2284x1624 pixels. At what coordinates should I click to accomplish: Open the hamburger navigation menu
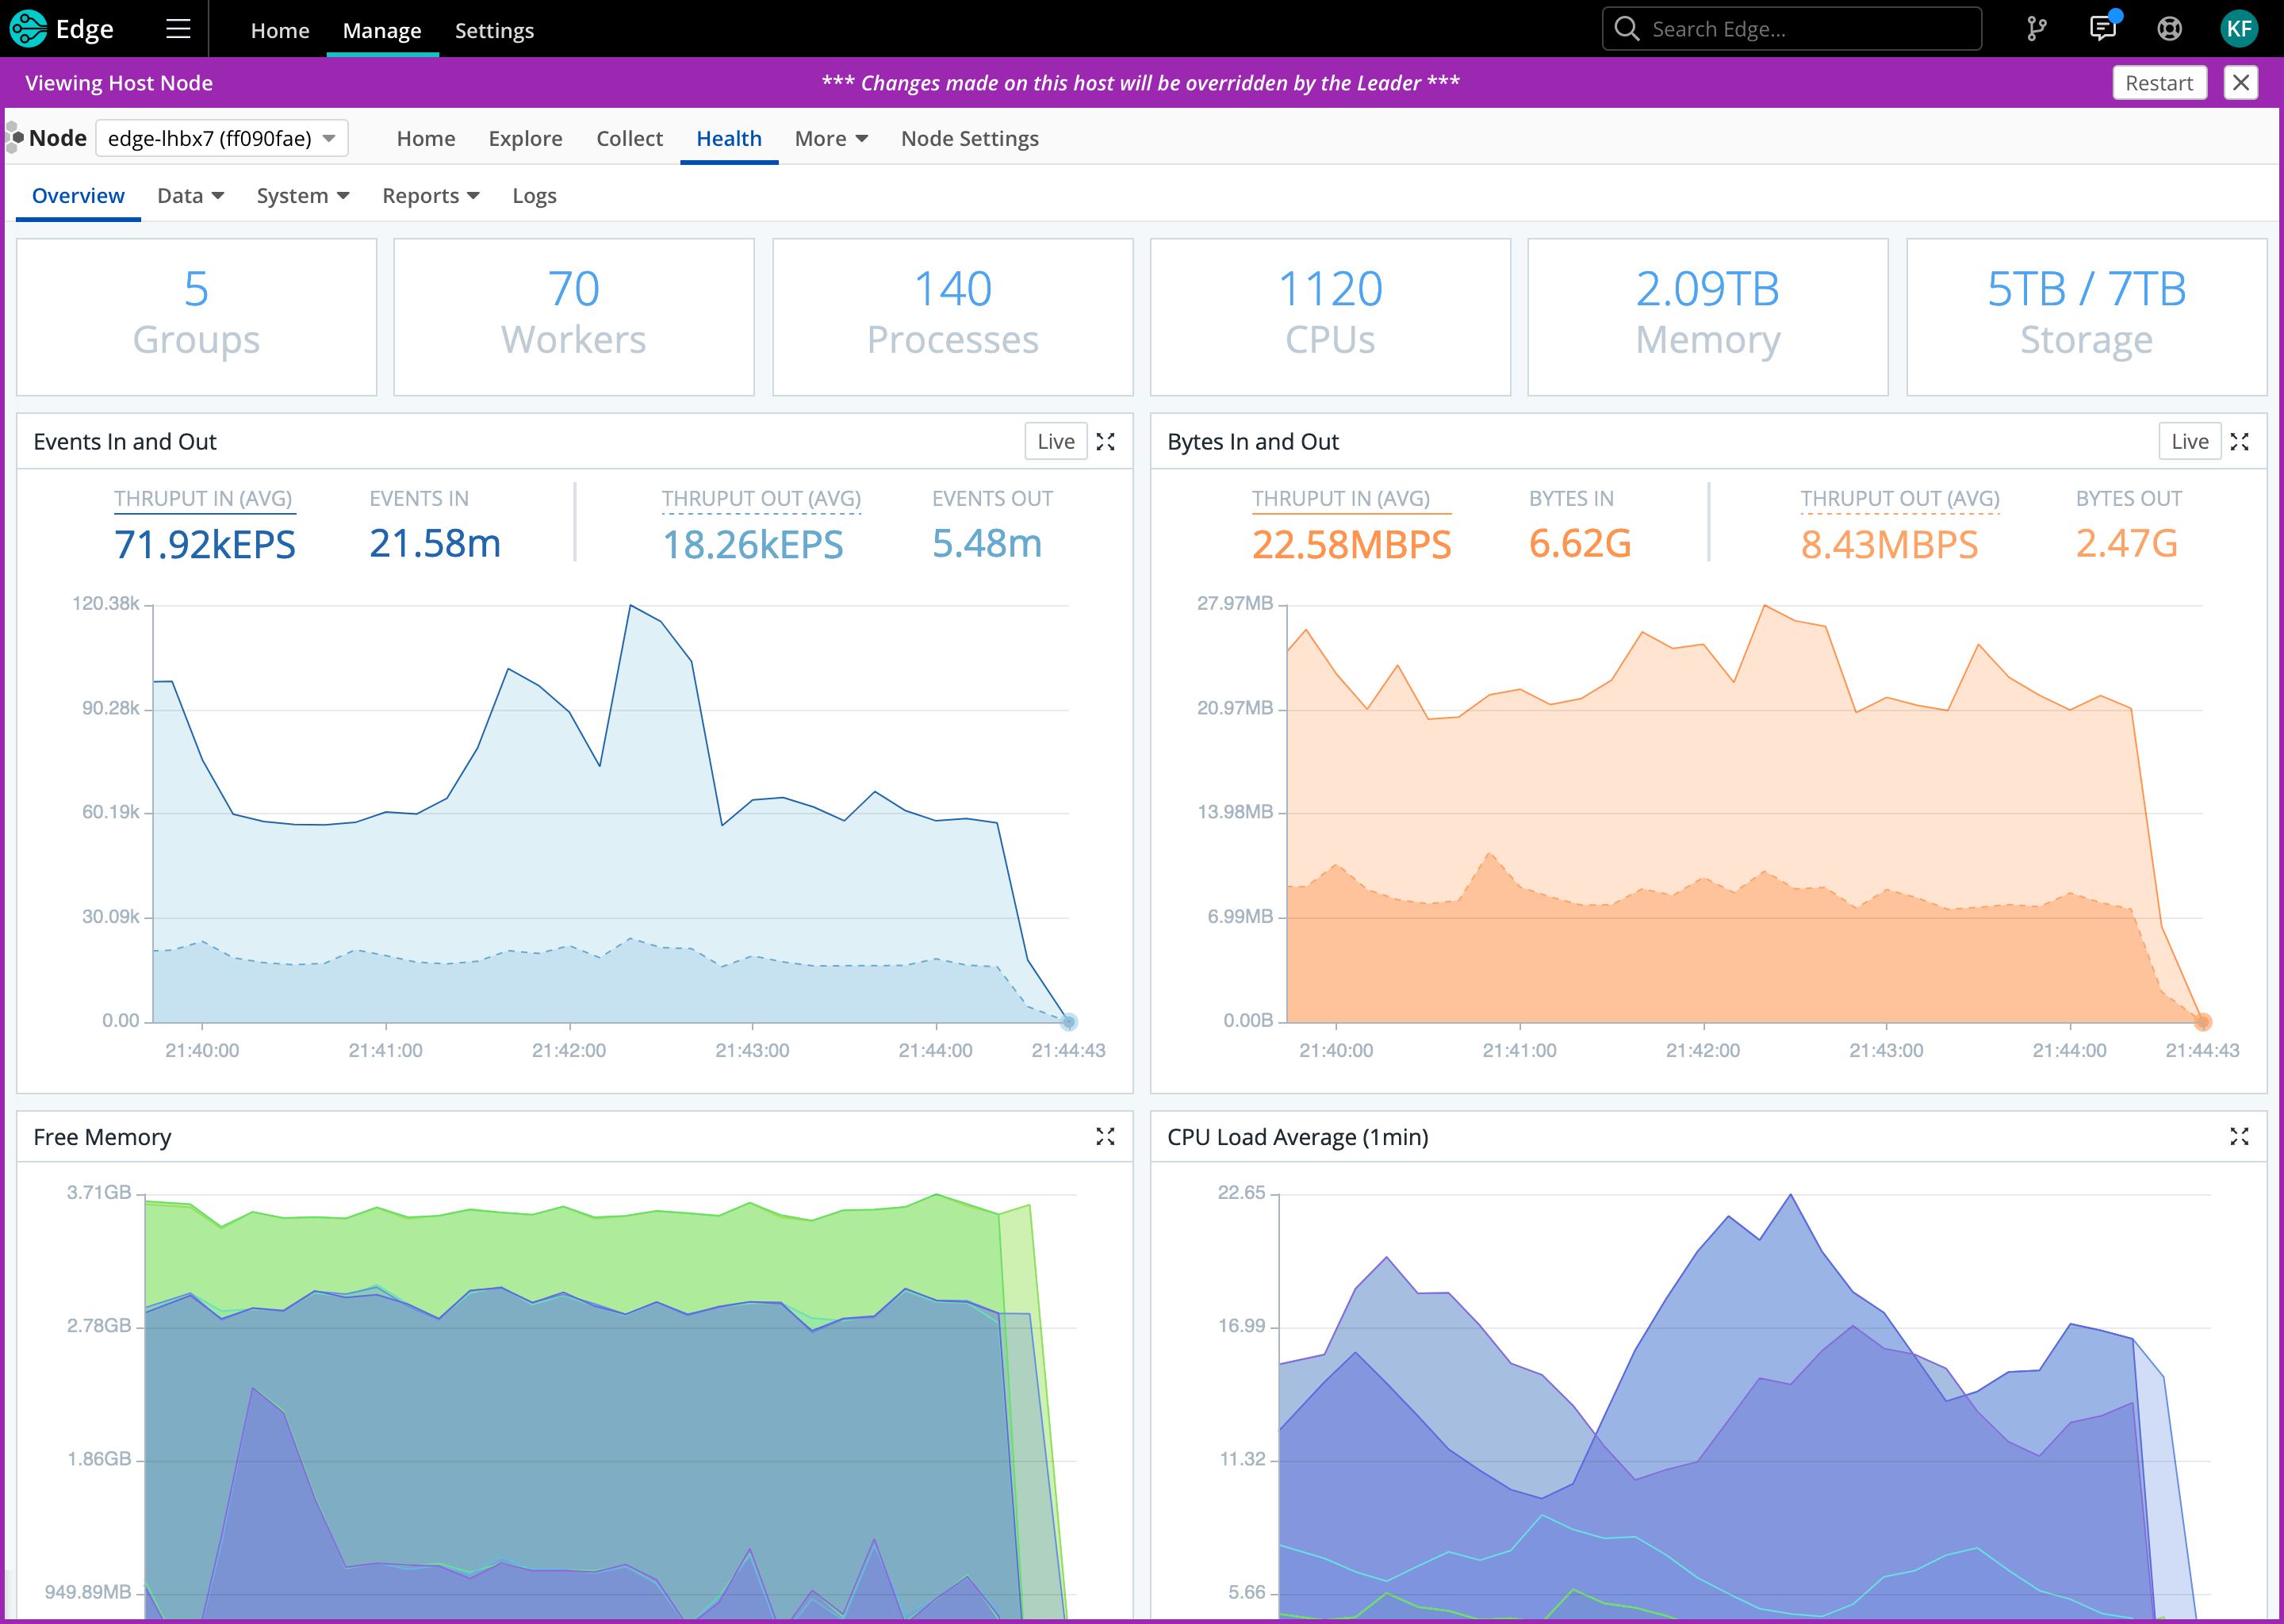pyautogui.click(x=178, y=29)
